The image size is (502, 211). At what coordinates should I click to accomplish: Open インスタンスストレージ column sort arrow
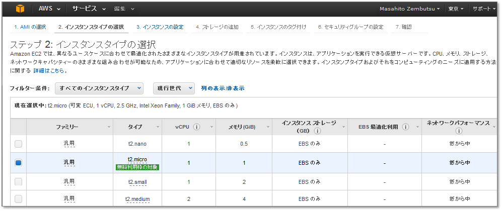[x=343, y=128]
